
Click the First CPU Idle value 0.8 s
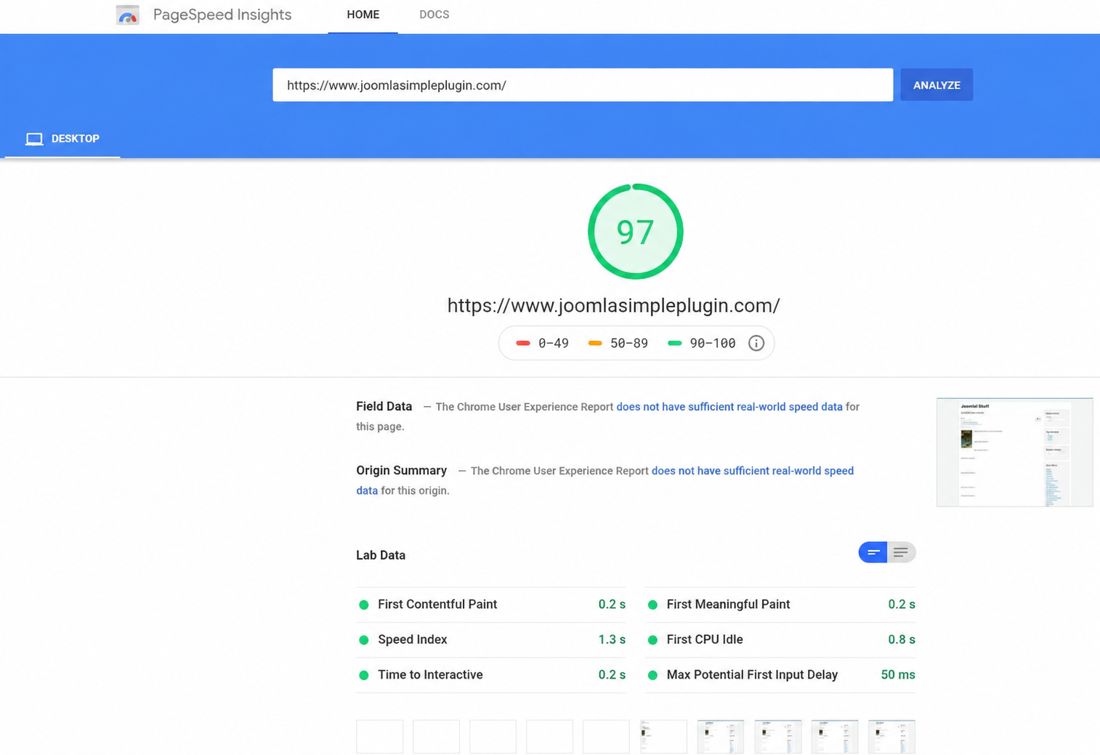pyautogui.click(x=902, y=639)
